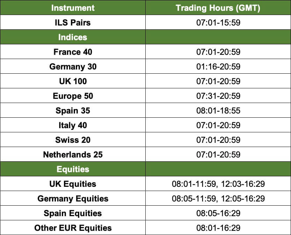Viewport: 291px width, 235px height.
Task: Click Spain 35 hours 08:01-18:55
Action: click(218, 111)
